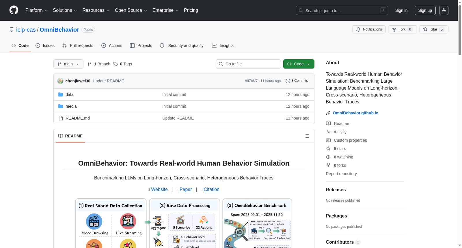Image resolution: width=462 pixels, height=248 pixels.
Task: Open the Insights tab
Action: point(223,46)
